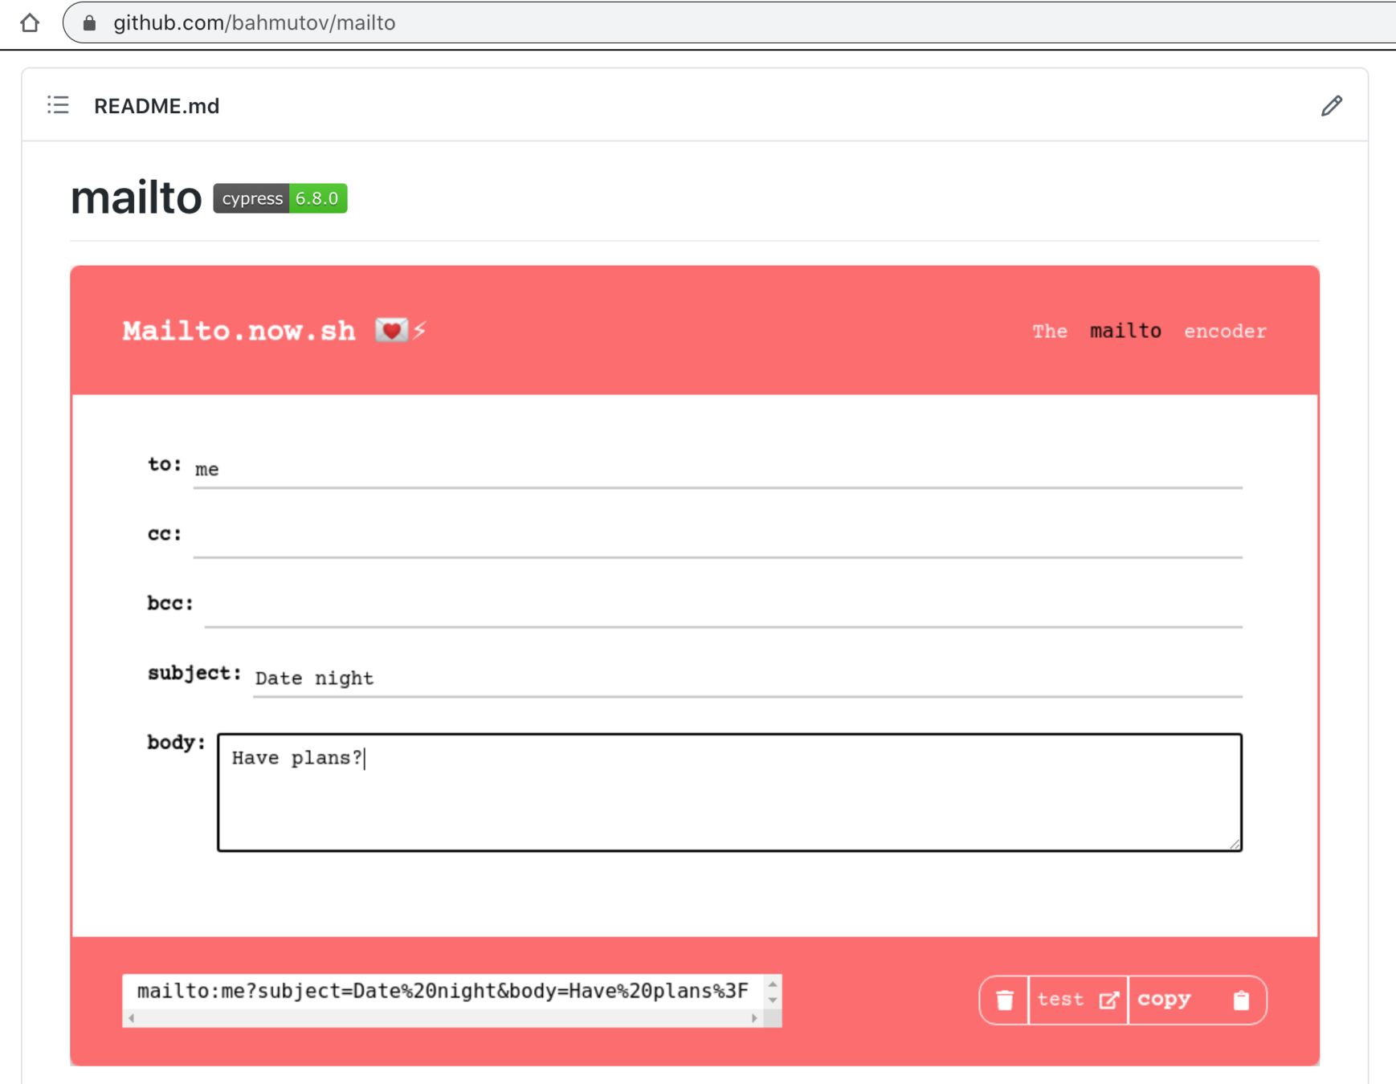Click the trash icon to clear fields
The width and height of the screenshot is (1396, 1084).
pos(1004,1000)
